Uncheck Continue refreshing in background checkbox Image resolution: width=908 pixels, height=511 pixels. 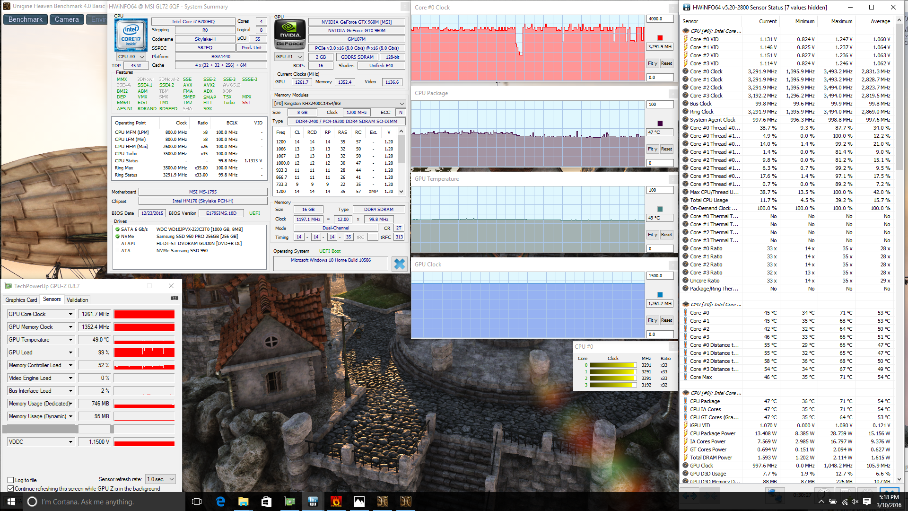pyautogui.click(x=11, y=489)
